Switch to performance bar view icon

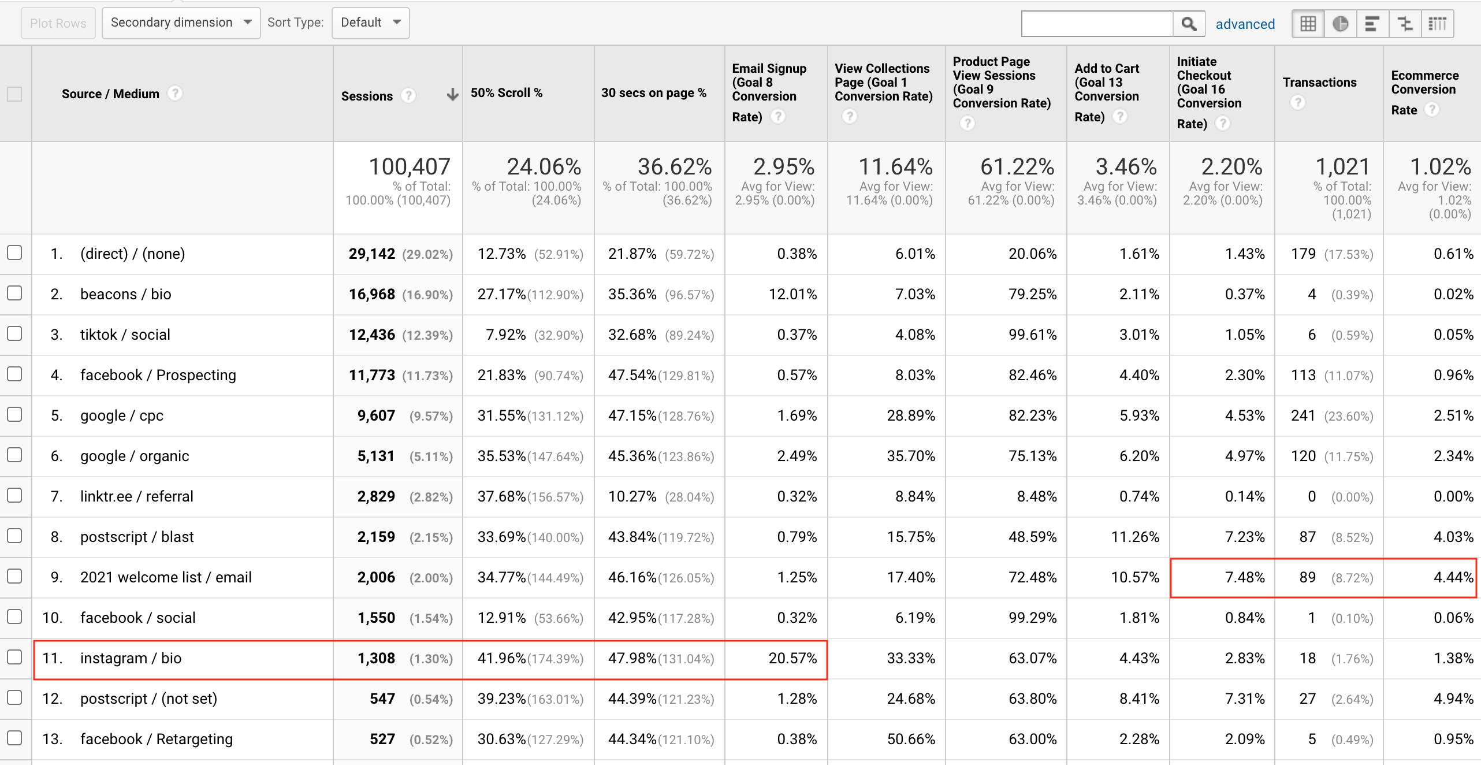point(1372,24)
